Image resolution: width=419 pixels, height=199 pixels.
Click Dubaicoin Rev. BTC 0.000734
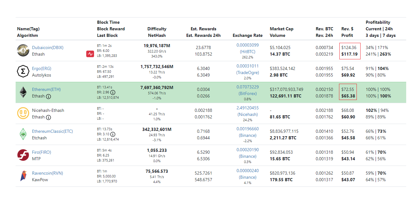324,47
